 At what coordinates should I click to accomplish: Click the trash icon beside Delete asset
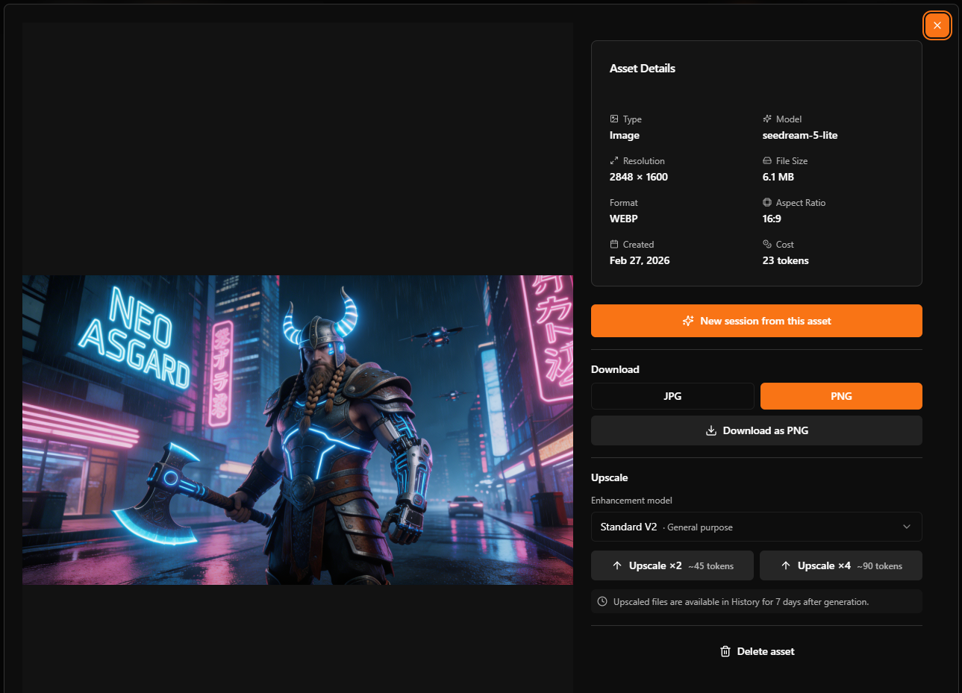coord(725,651)
